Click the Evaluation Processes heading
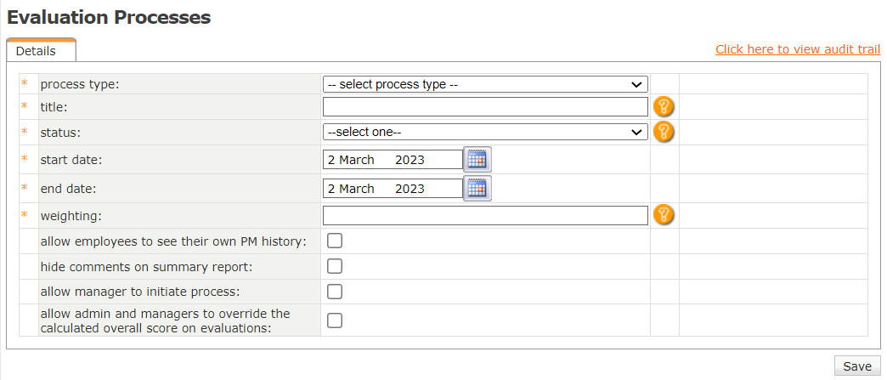 (x=109, y=17)
